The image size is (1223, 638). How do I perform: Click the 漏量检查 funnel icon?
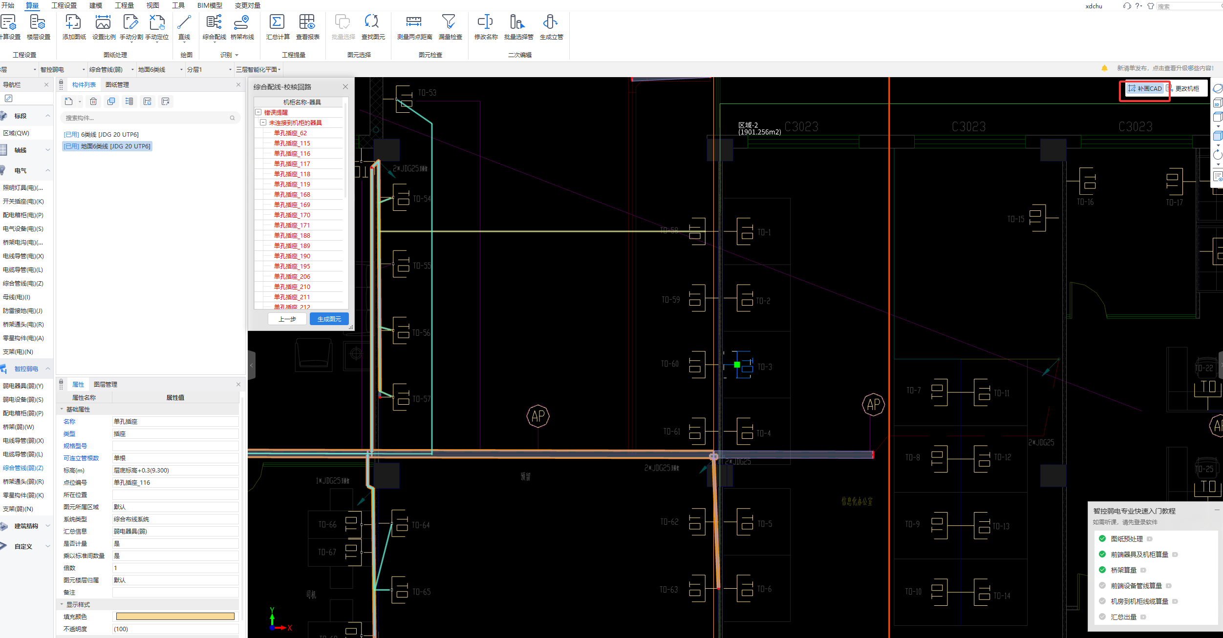click(x=449, y=22)
